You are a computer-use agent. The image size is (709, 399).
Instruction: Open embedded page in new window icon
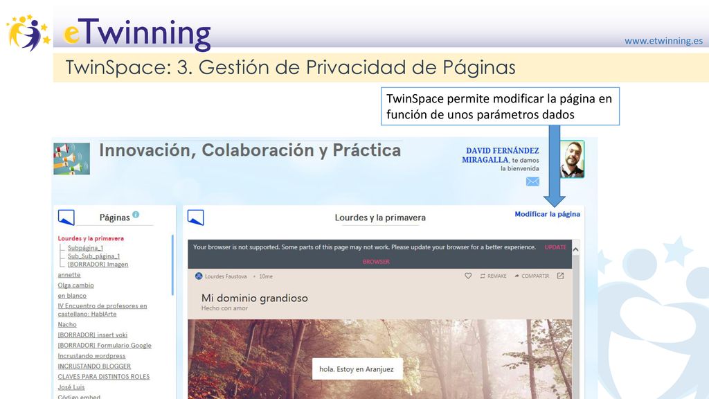pyautogui.click(x=560, y=276)
